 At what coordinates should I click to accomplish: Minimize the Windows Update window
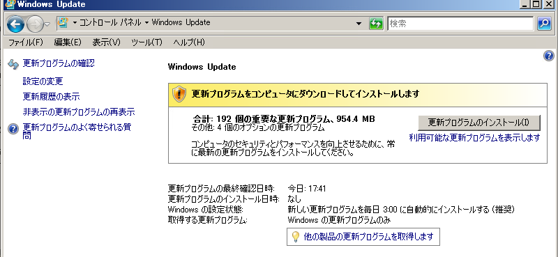click(525, 4)
